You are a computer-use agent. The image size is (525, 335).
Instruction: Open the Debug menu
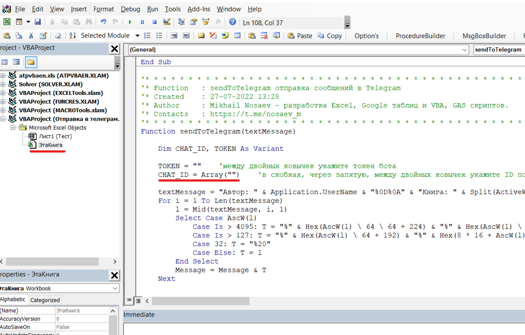coord(130,9)
